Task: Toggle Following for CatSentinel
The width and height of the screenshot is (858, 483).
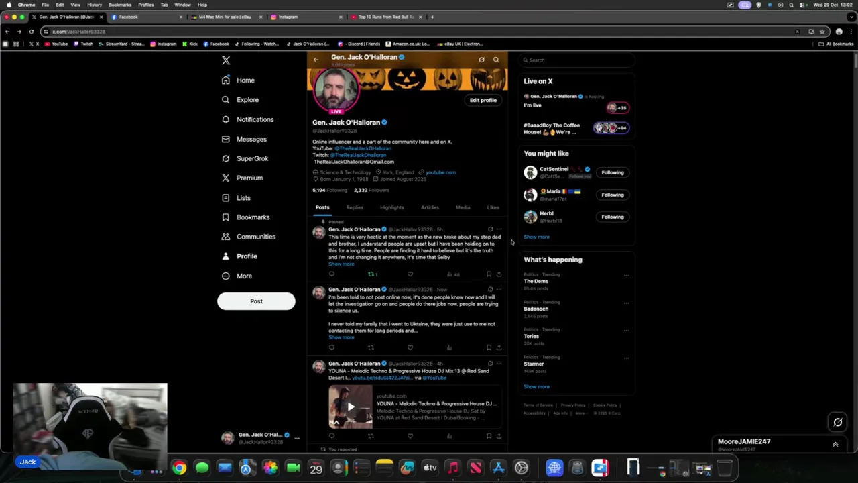Action: (612, 172)
